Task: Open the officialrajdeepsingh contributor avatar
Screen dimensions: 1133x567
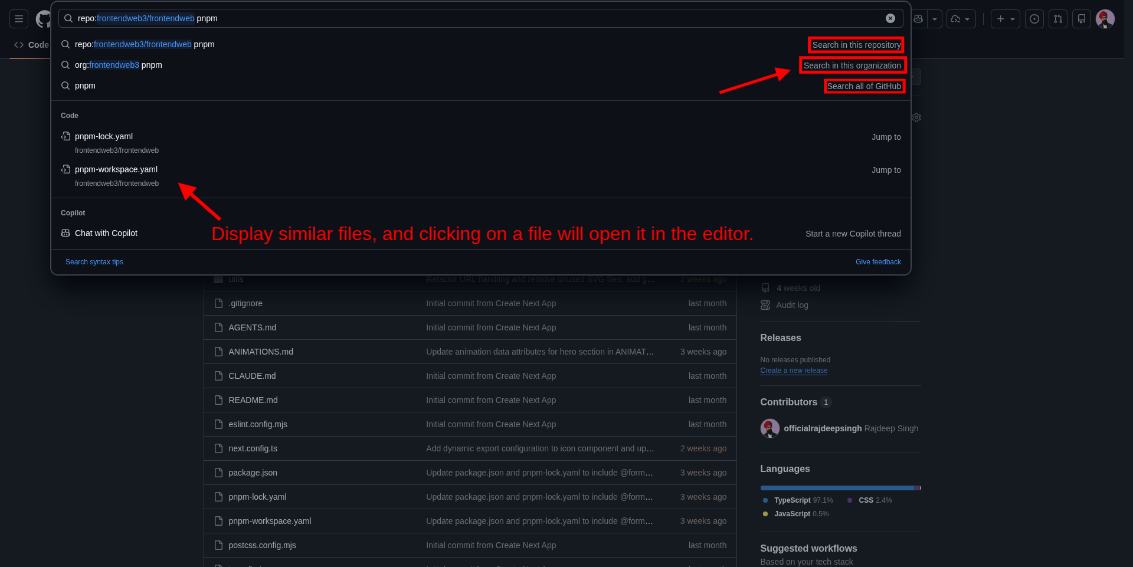Action: [x=769, y=428]
